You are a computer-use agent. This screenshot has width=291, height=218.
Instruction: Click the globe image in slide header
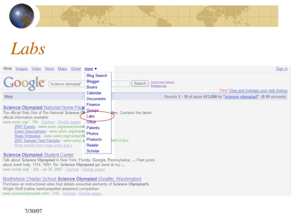coord(22,16)
